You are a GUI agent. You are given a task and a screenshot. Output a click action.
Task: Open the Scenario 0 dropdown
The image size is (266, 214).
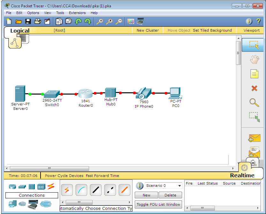tap(163, 186)
